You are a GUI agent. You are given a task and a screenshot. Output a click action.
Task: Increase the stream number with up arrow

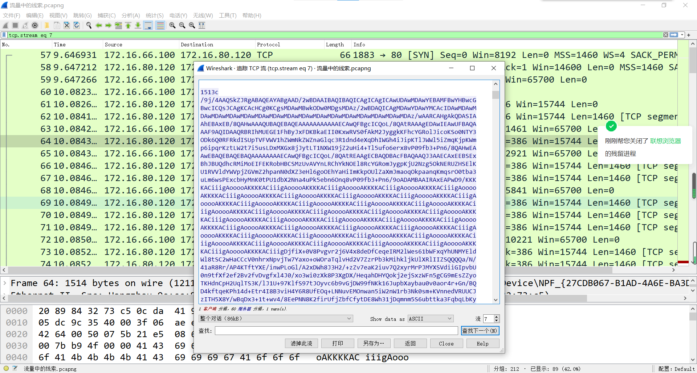[x=497, y=317]
